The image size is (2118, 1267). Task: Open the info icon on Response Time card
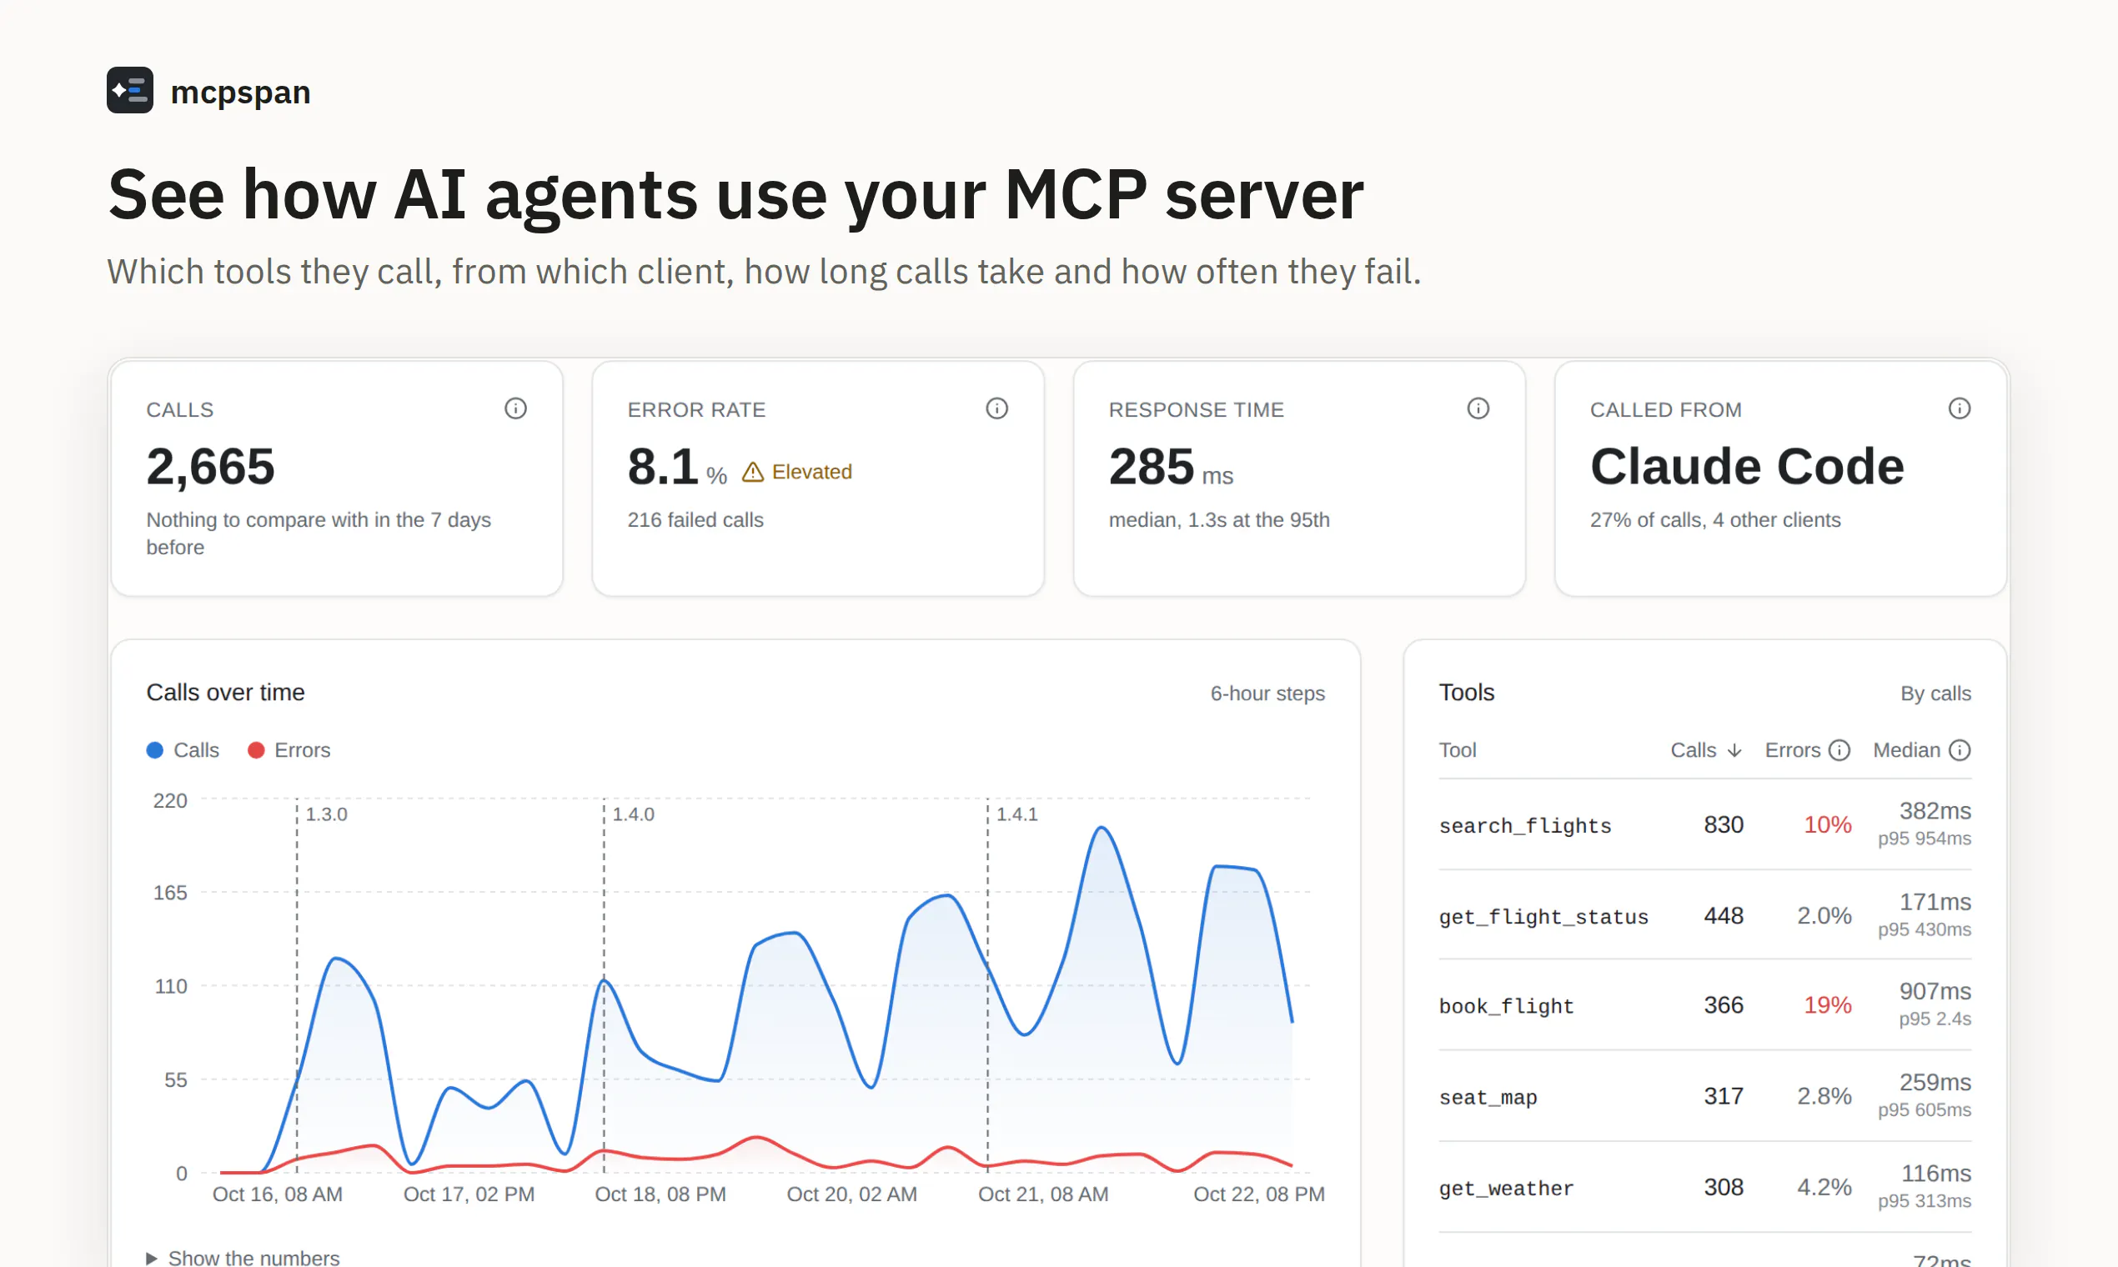[1478, 409]
